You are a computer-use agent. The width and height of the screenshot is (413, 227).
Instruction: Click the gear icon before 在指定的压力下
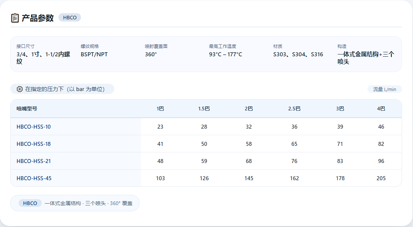click(19, 89)
